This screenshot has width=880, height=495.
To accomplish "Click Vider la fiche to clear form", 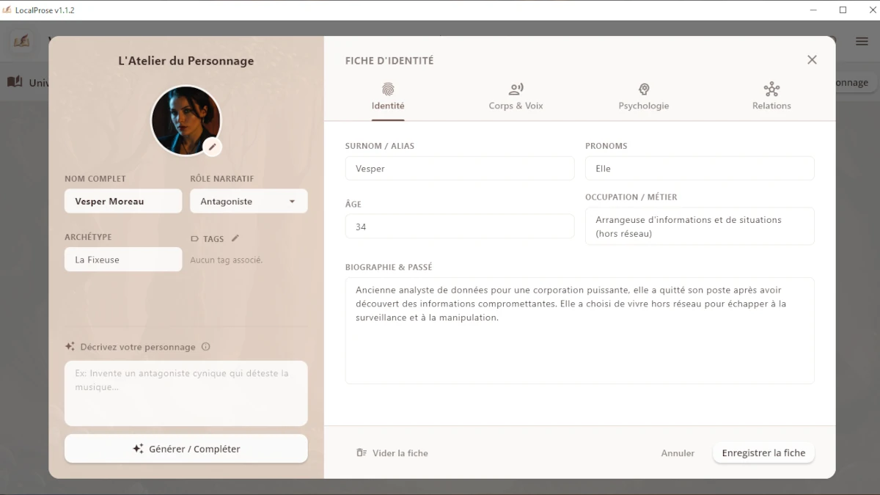I will [392, 453].
